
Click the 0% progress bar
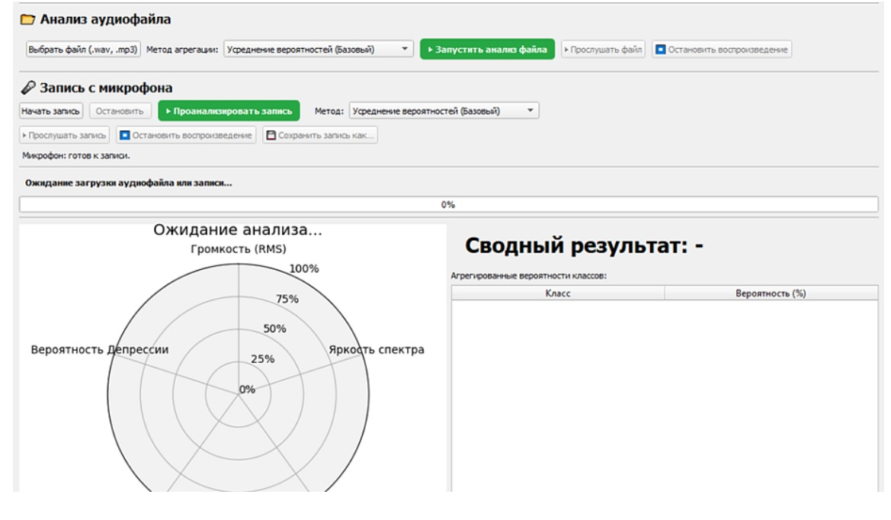pos(448,204)
